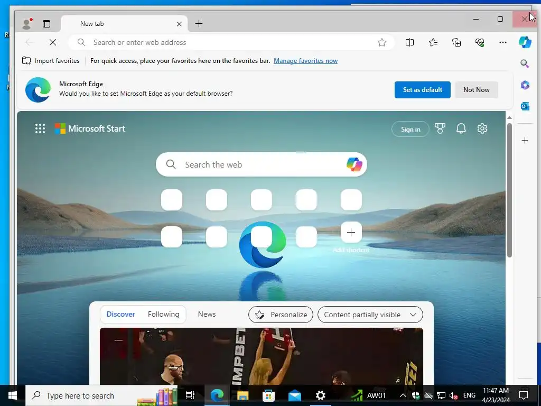Click the Microsoft Start logo

pos(90,129)
